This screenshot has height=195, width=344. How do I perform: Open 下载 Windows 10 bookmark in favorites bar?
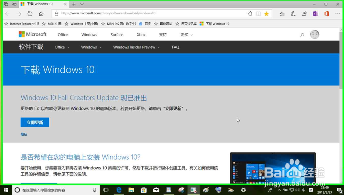pyautogui.click(x=215, y=24)
